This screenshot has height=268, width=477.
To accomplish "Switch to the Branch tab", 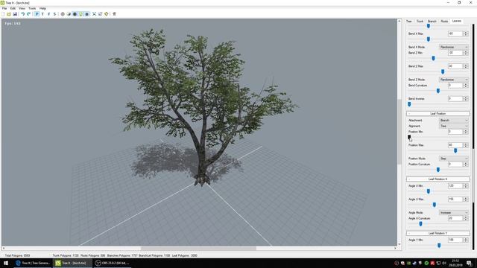I will point(432,22).
